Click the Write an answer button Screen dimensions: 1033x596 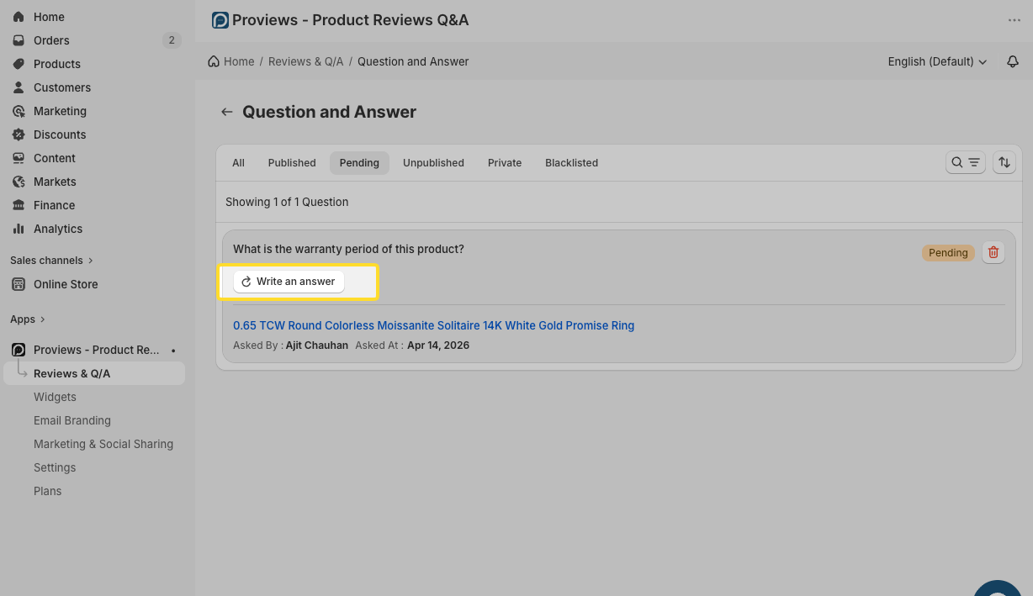(289, 282)
